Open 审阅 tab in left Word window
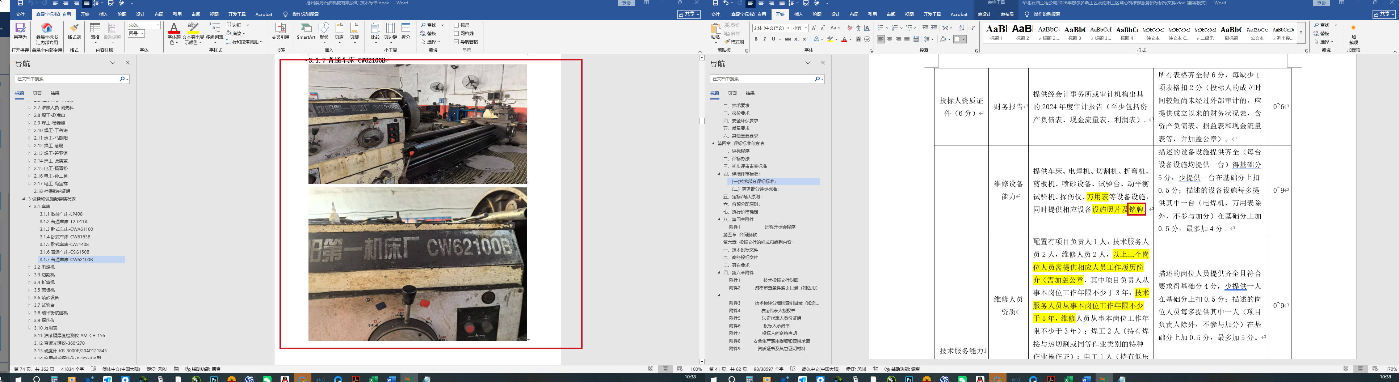Screen dimensions: 1399x382 click(196, 14)
